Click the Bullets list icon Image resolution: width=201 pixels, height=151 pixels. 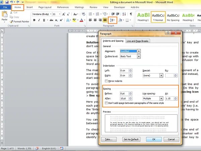pos(90,14)
